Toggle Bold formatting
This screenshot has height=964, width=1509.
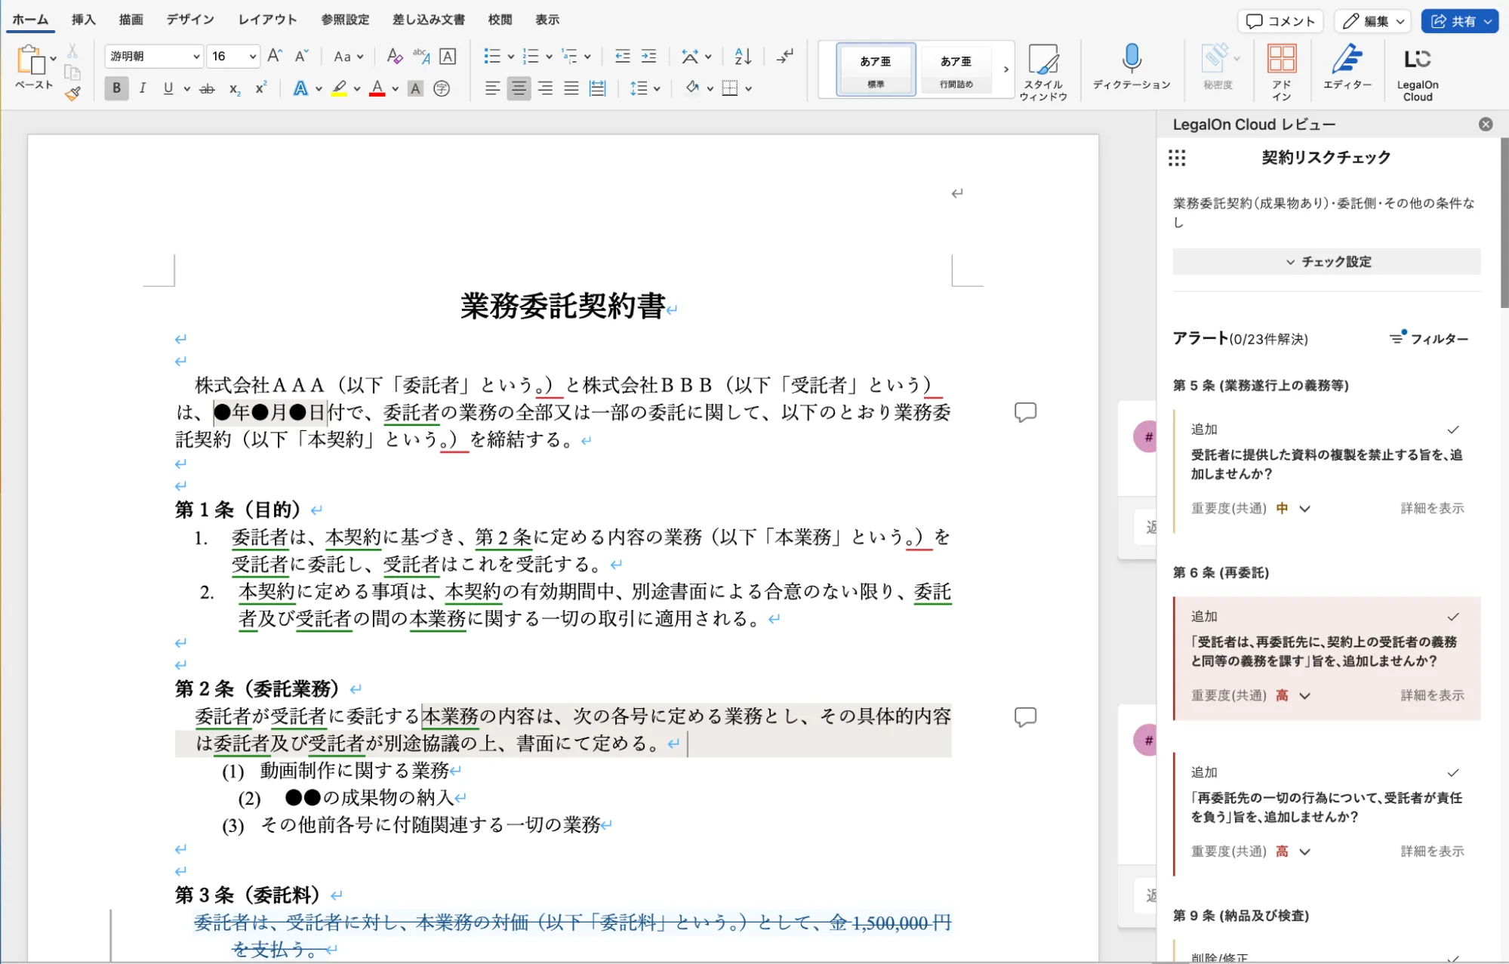pyautogui.click(x=116, y=88)
